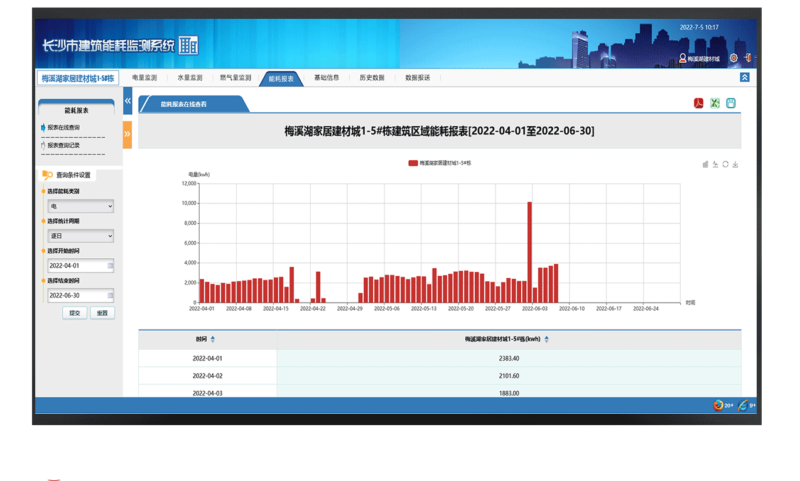800x481 pixels.
Task: Toggle ascending sort on 时间 column
Action: tap(213, 338)
